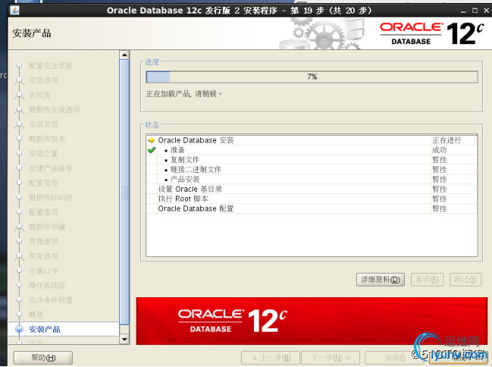This screenshot has height=367, width=492.
Task: Select the 数据库安装选项 step
Action: pos(55,109)
